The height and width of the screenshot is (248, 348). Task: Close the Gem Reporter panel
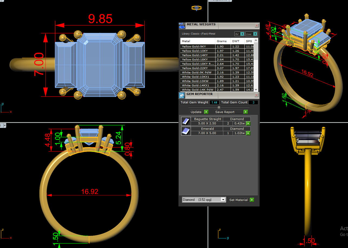coord(257,95)
